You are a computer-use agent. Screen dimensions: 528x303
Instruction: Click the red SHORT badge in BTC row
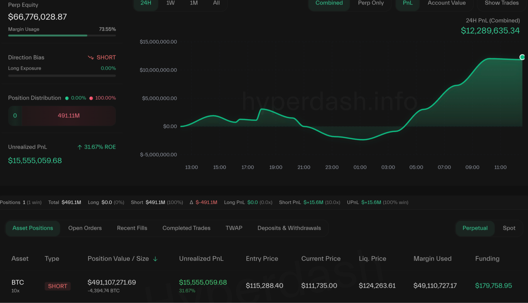pos(57,286)
